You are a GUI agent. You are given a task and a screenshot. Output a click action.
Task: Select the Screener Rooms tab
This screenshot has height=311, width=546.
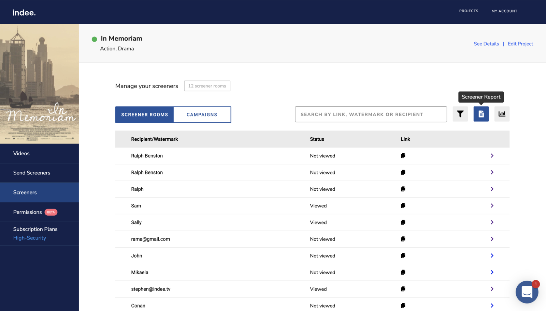coord(144,115)
